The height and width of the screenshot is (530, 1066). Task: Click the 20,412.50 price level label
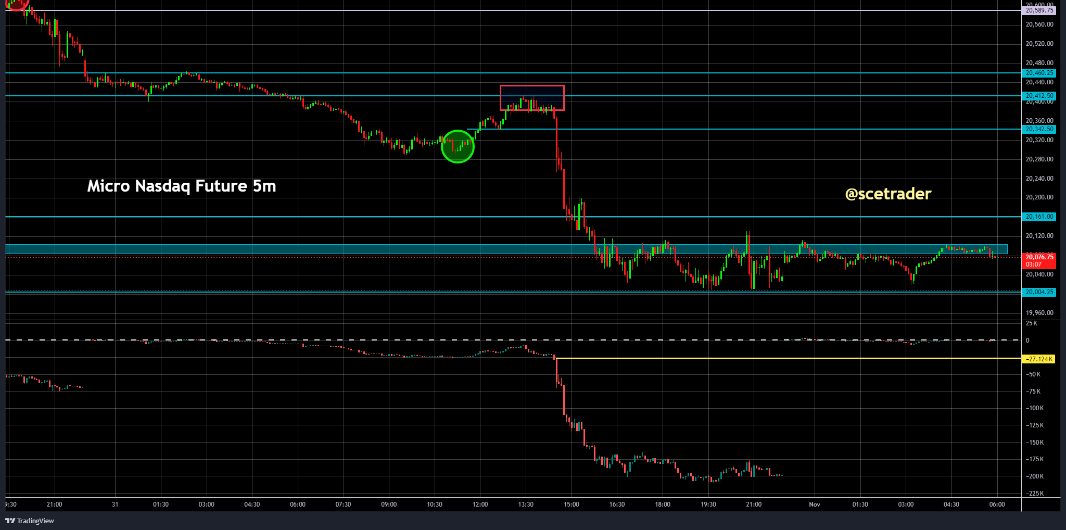(x=1039, y=96)
